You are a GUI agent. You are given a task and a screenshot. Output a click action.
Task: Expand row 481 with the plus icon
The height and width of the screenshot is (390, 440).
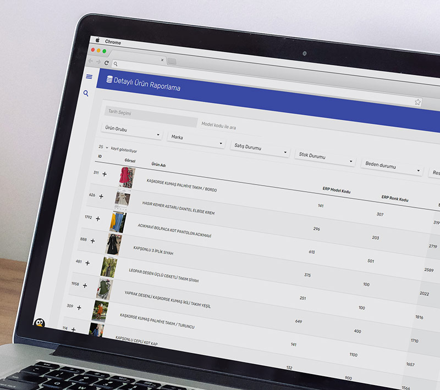point(87,263)
